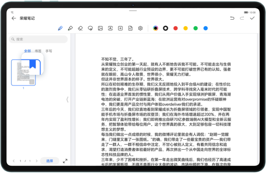Select the eraser tool

pos(80,28)
